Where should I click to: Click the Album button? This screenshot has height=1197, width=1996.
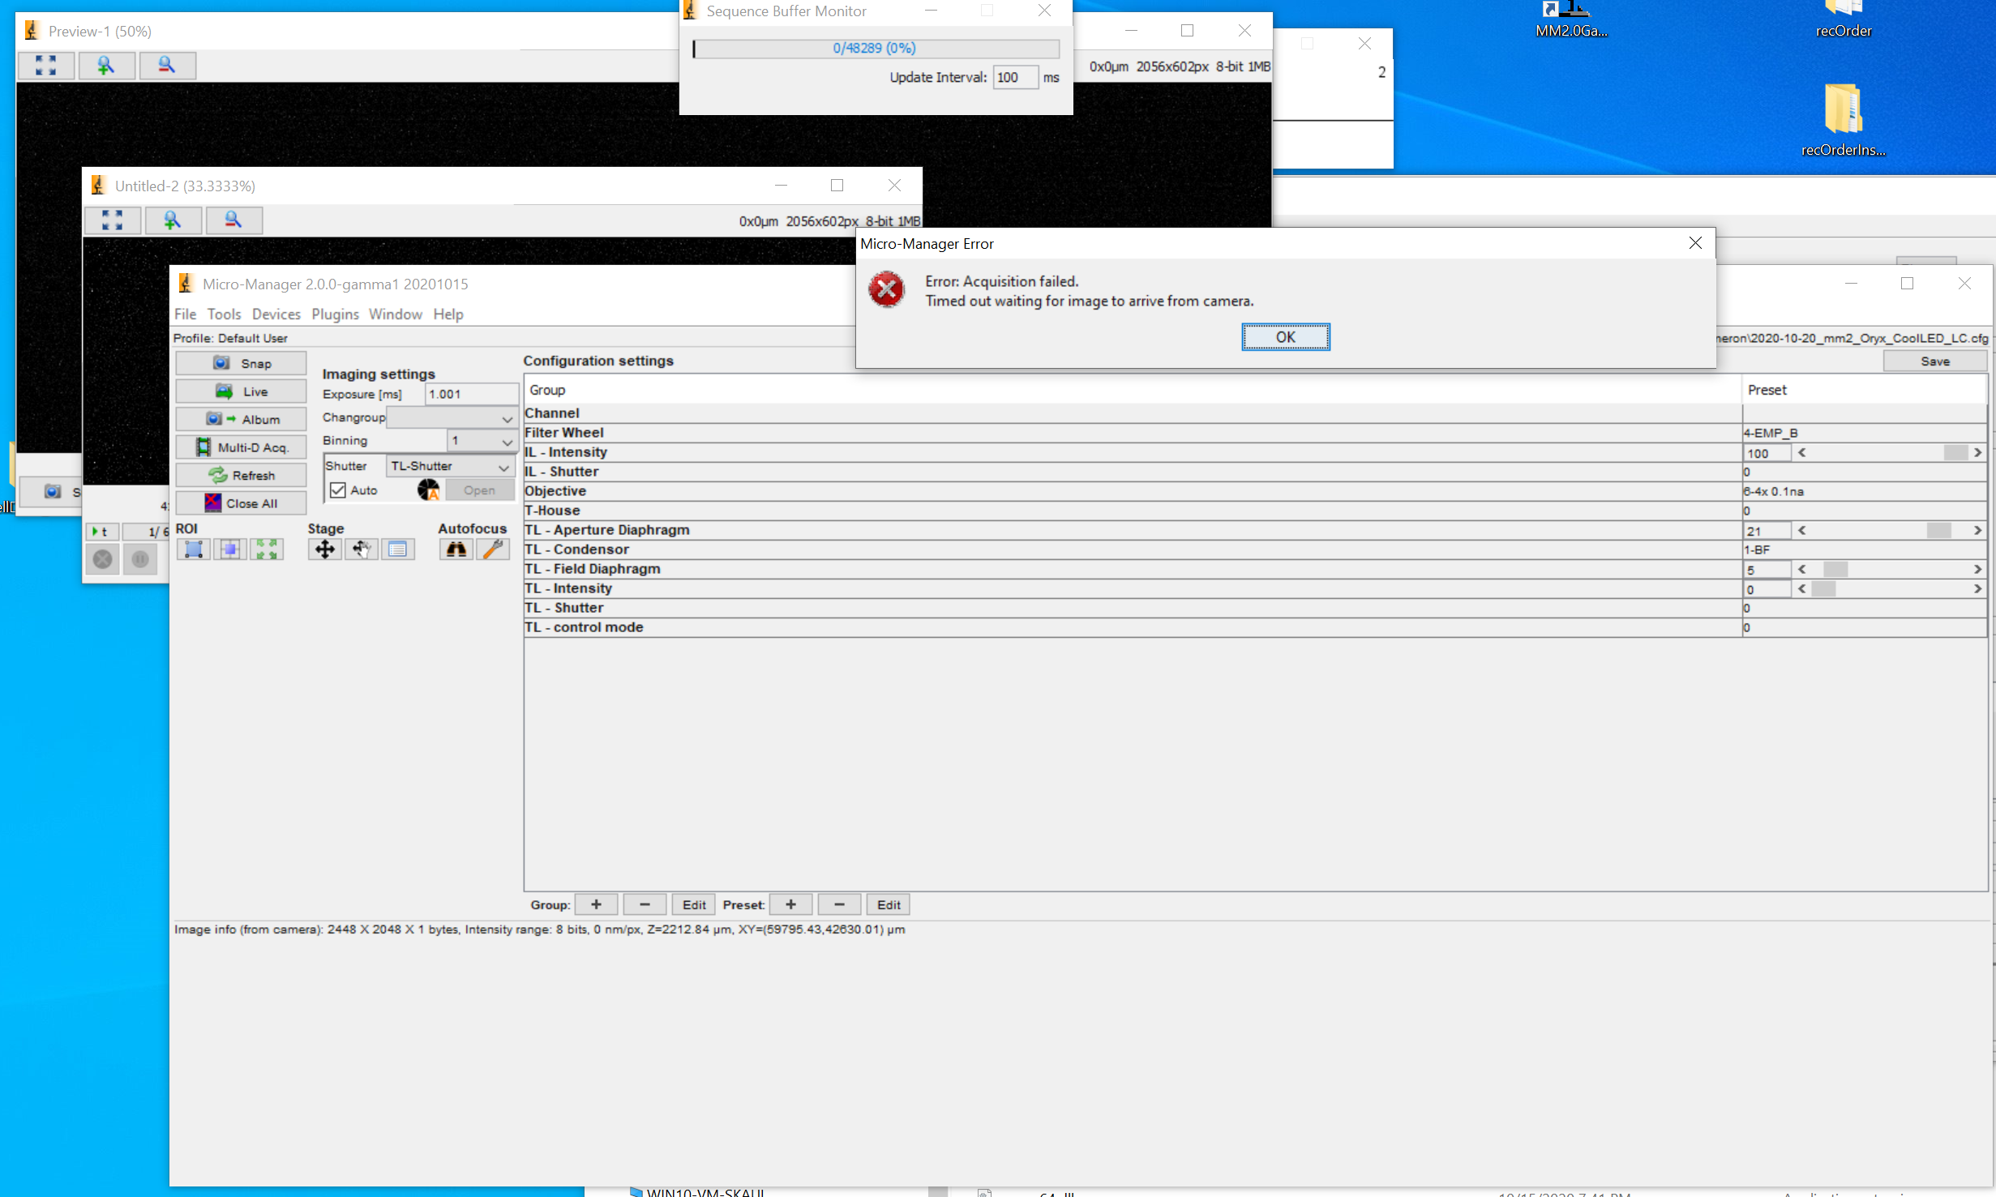241,419
